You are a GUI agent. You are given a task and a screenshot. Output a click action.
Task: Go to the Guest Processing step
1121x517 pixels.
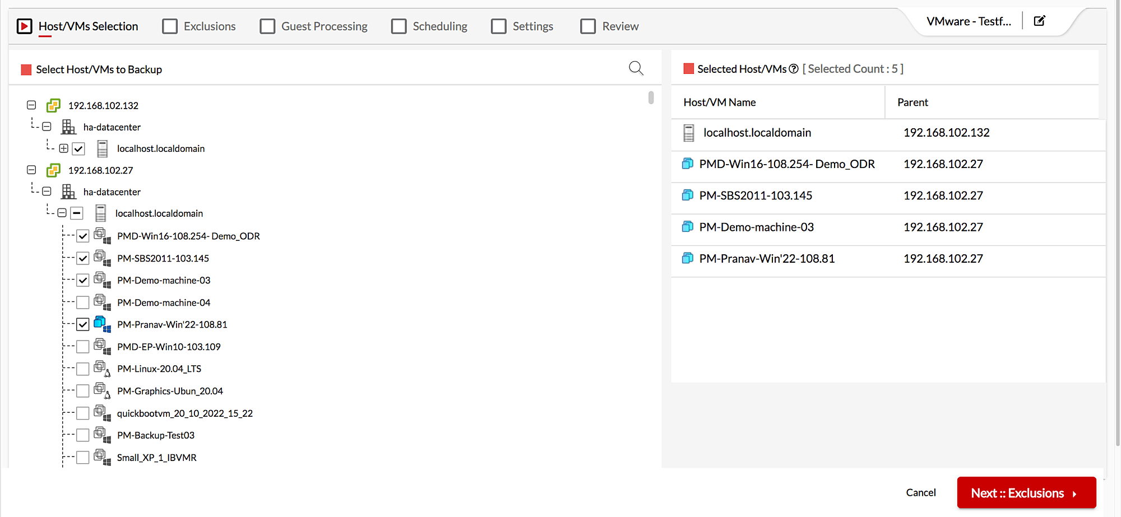coord(314,26)
